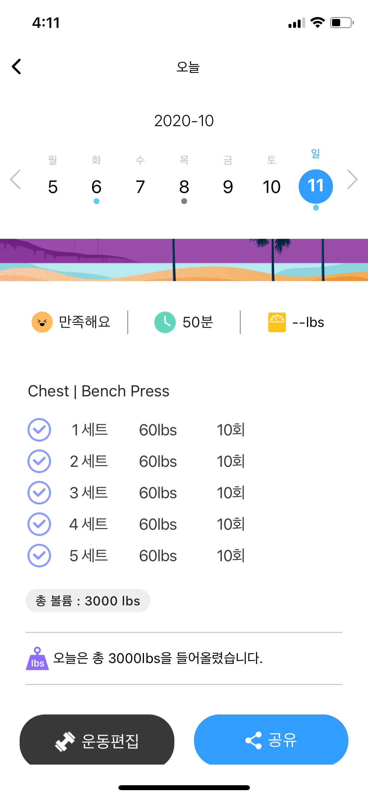Select Tuesday the 6th in the calendar
The width and height of the screenshot is (368, 798).
tap(96, 187)
